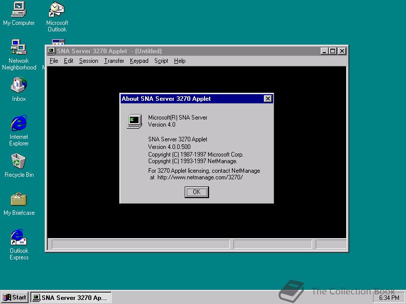Open the File menu
Viewport: 406px width, 304px height.
[x=54, y=61]
